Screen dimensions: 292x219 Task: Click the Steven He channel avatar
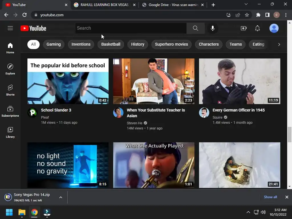[118, 112]
